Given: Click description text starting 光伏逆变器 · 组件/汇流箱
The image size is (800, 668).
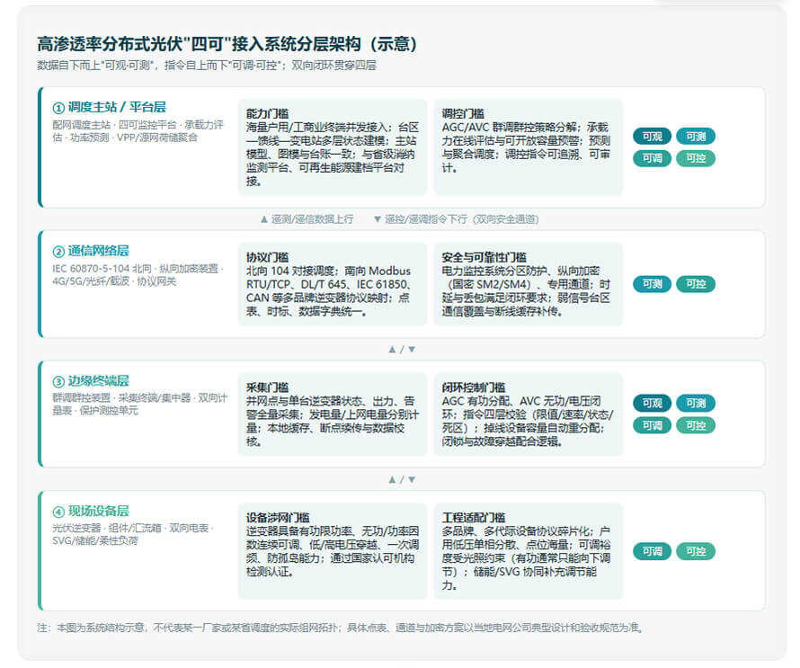Looking at the screenshot, I should click(133, 534).
